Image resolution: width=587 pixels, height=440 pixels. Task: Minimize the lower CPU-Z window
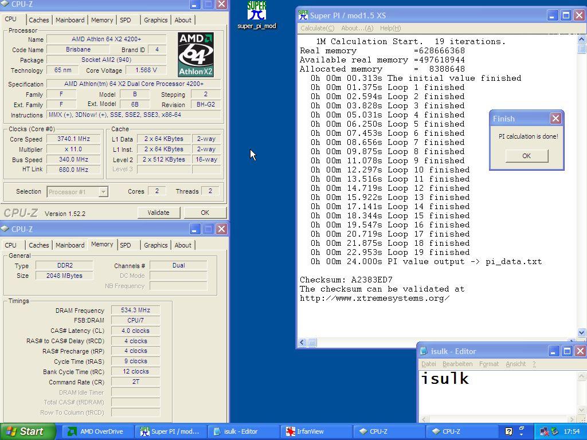pyautogui.click(x=194, y=229)
